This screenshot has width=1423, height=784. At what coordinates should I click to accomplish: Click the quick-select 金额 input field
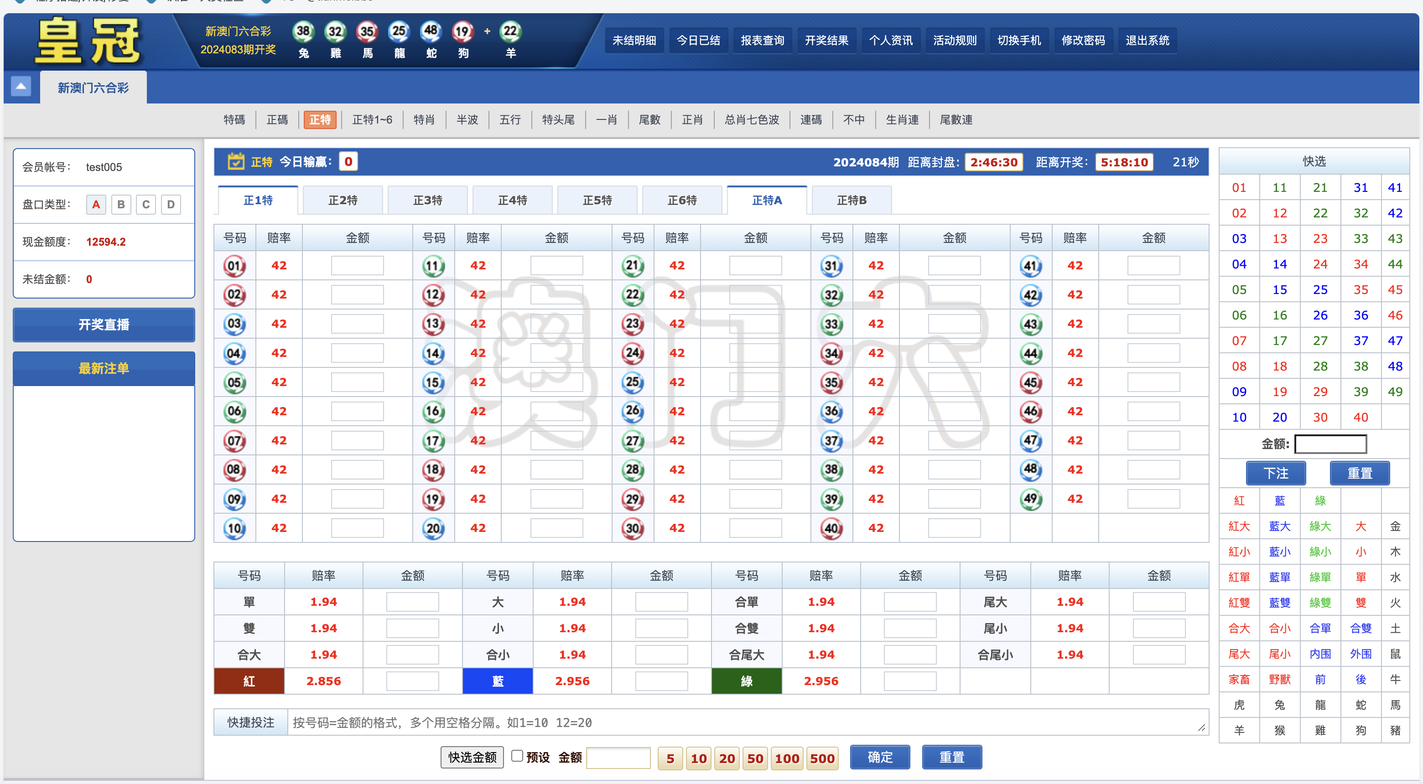1330,444
